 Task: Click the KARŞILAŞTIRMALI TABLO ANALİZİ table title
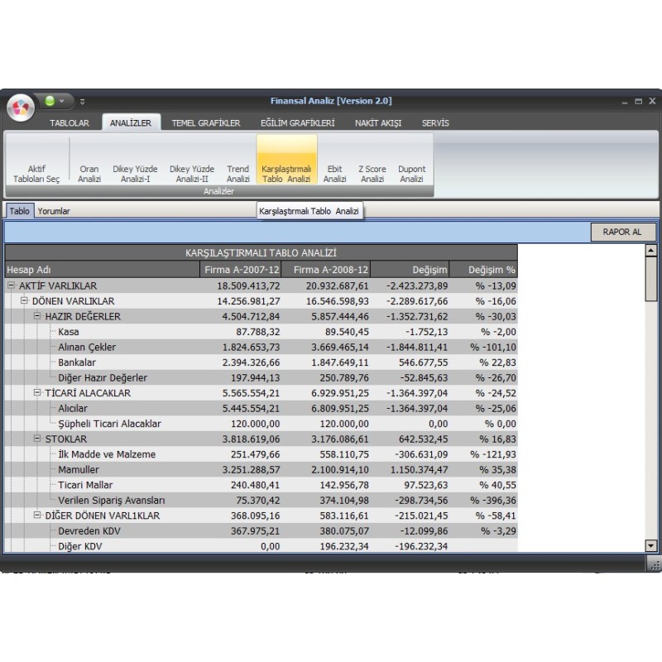tap(261, 252)
